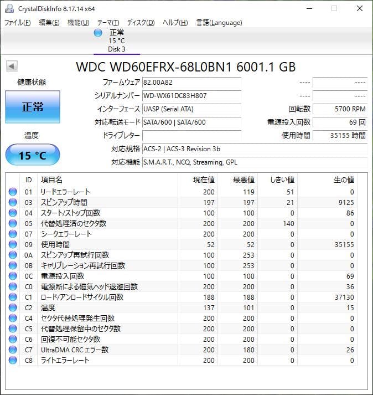Click the interface field UASP (Serial ATA)
Image resolution: width=373 pixels, height=395 pixels.
click(x=191, y=109)
